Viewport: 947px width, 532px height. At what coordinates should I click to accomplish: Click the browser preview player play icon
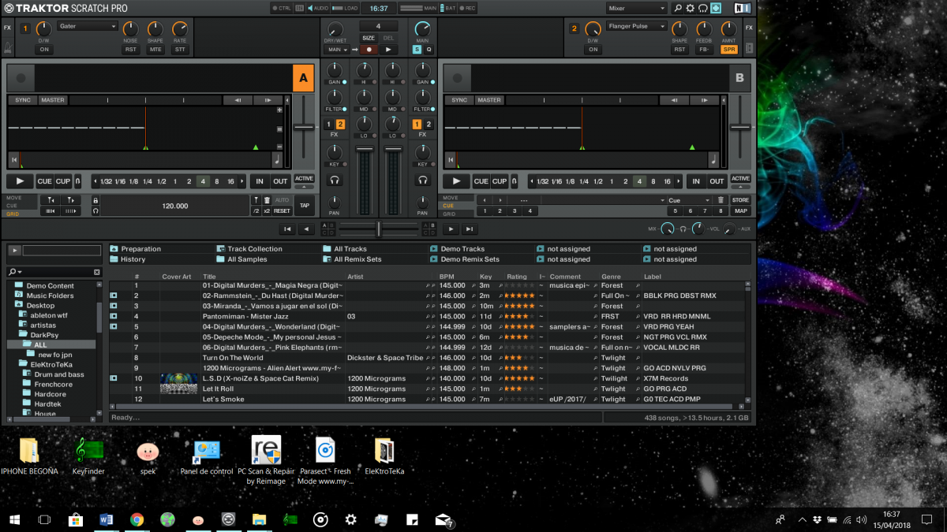tap(14, 251)
